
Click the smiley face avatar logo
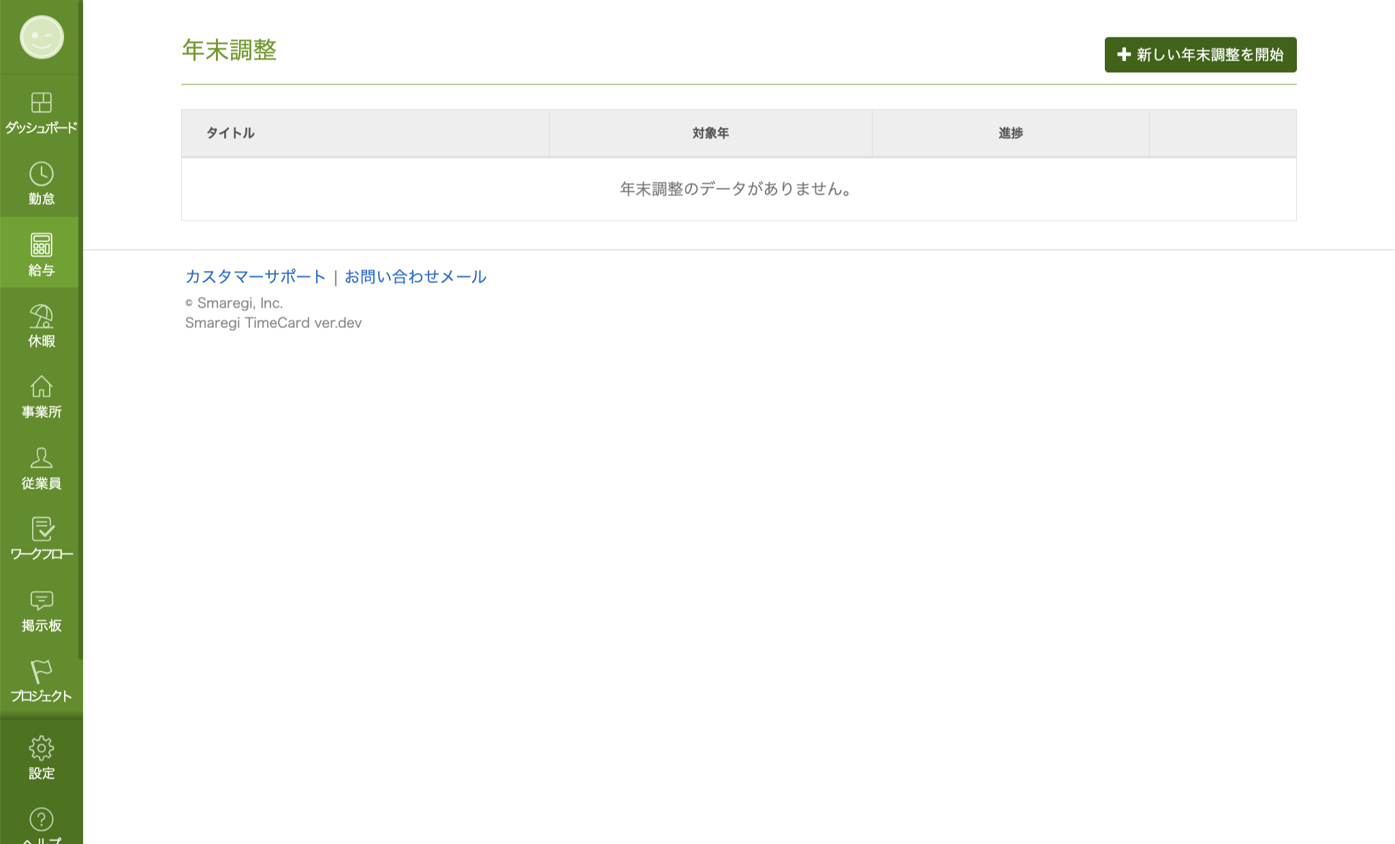(x=42, y=37)
